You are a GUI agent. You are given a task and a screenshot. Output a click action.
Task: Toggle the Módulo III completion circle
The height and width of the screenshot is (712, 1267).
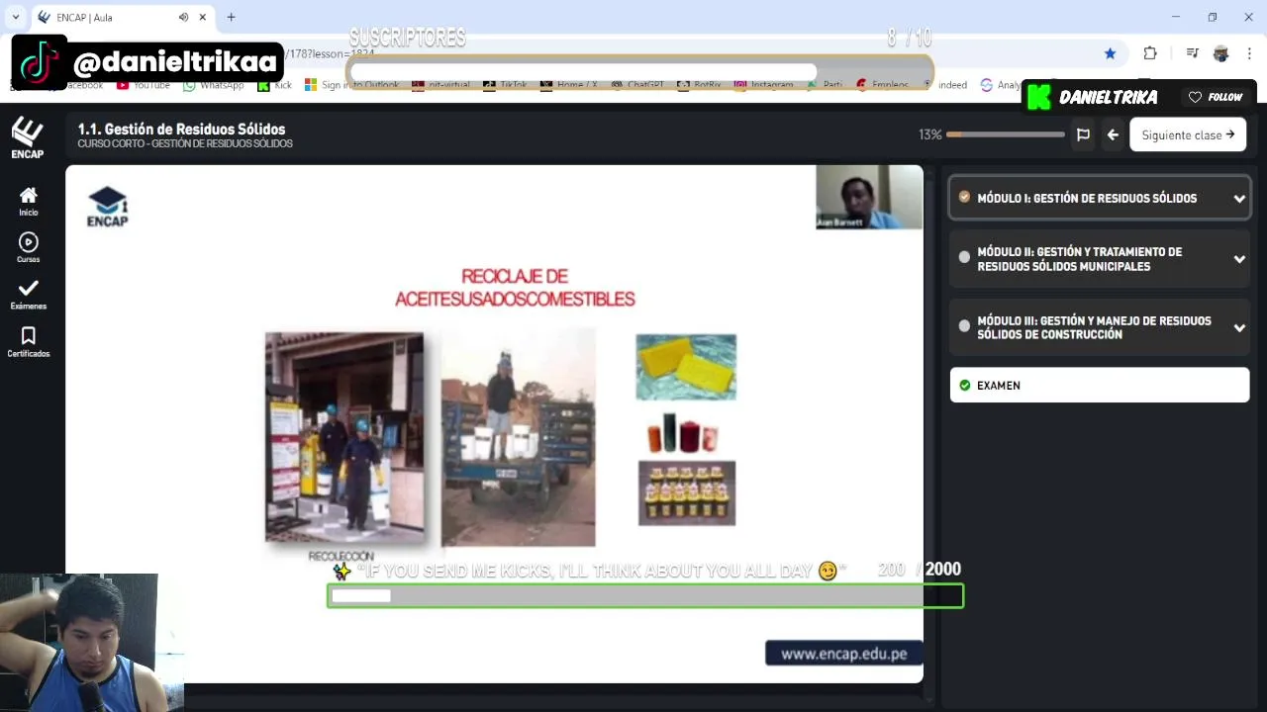point(964,325)
